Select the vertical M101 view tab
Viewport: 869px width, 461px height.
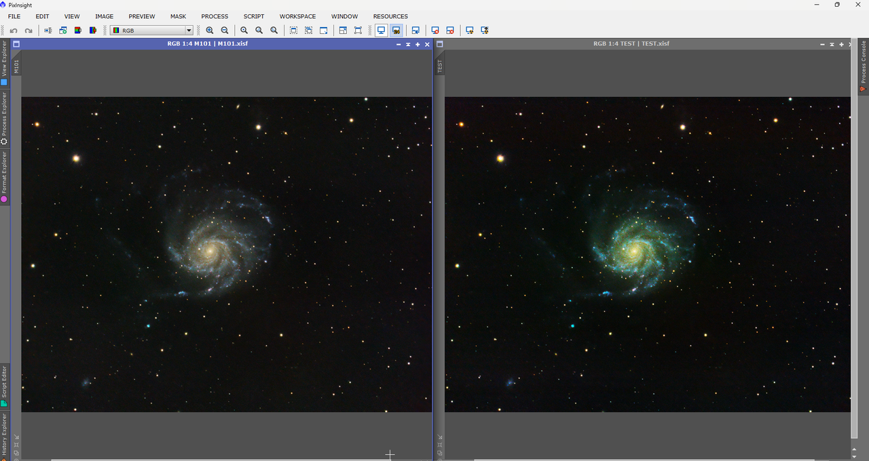(x=17, y=66)
